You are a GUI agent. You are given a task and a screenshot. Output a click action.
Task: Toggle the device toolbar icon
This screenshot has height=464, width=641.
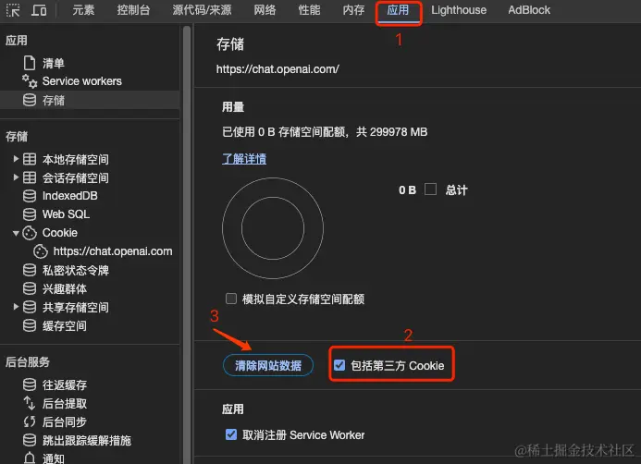pyautogui.click(x=39, y=10)
